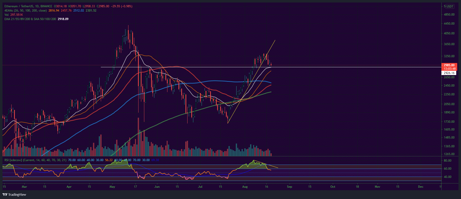Viewport: 461px width, 199px height.
Task: Click the May label on time axis
Action: [112, 187]
